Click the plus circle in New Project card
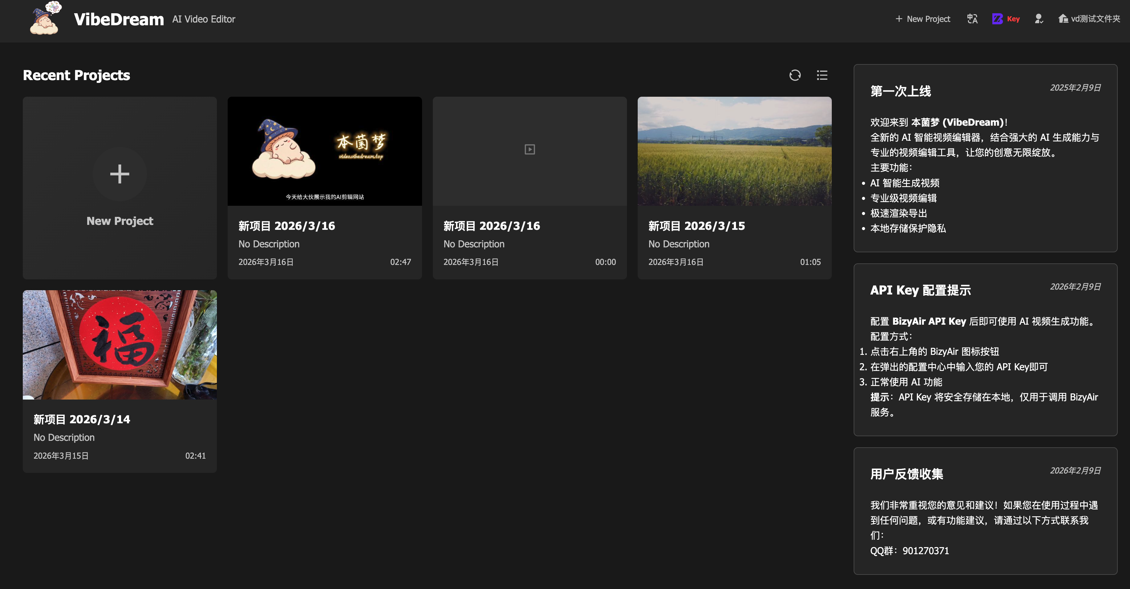1130x589 pixels. [x=119, y=174]
